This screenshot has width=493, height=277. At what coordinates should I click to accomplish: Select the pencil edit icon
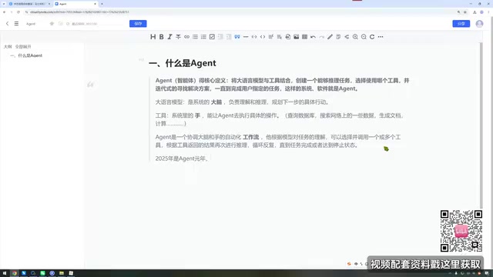click(330, 37)
